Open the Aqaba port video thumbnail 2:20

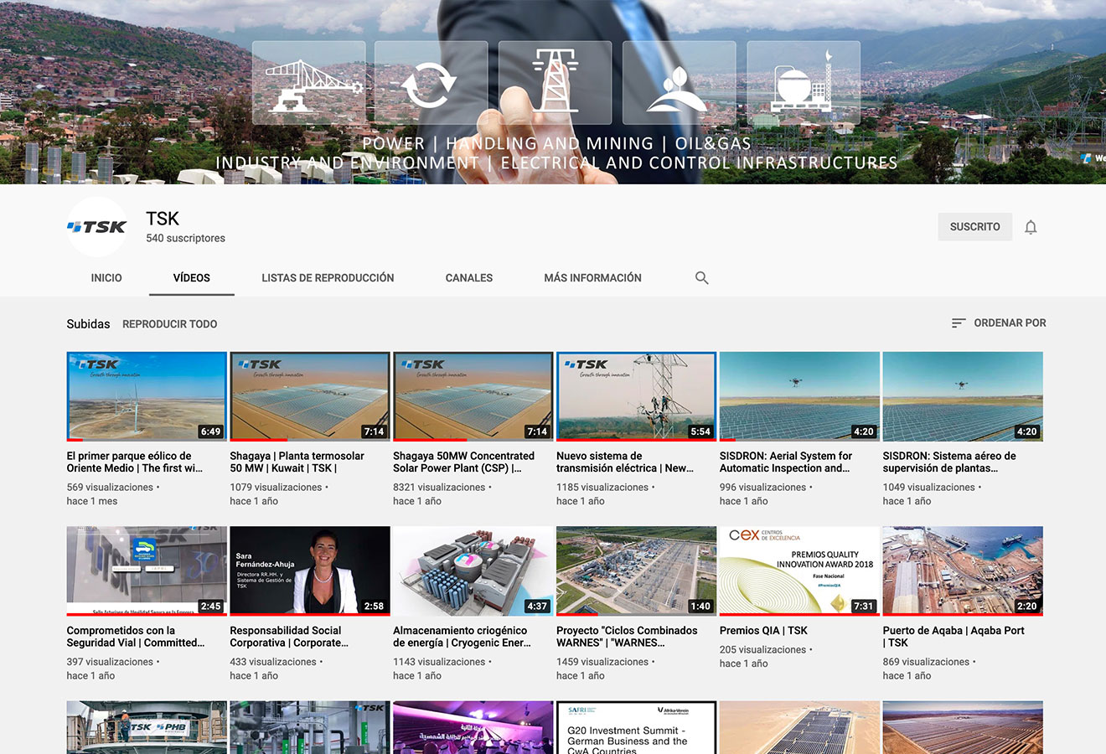point(963,571)
